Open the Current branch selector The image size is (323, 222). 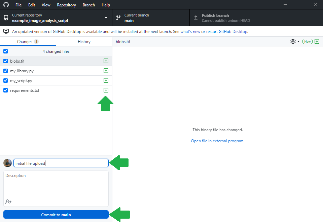coord(151,18)
